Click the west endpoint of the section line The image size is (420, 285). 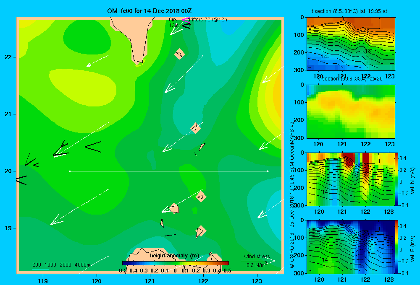pos(70,171)
